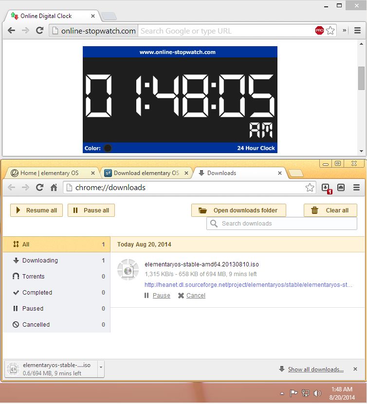Click the red PRO extension icon
The image size is (367, 404).
coord(319,31)
